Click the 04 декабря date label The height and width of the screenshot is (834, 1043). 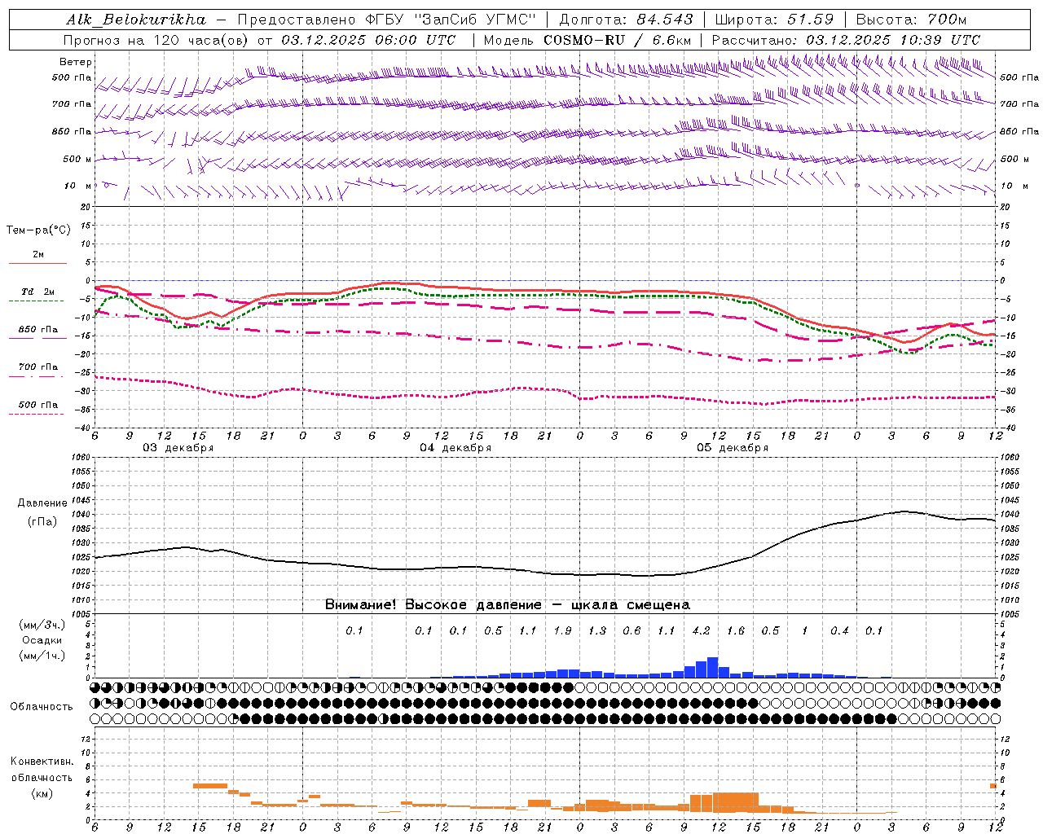click(x=455, y=448)
